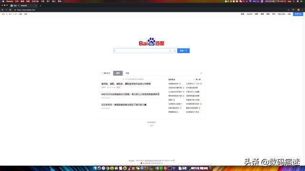Go back with the browser back arrow

2,10
